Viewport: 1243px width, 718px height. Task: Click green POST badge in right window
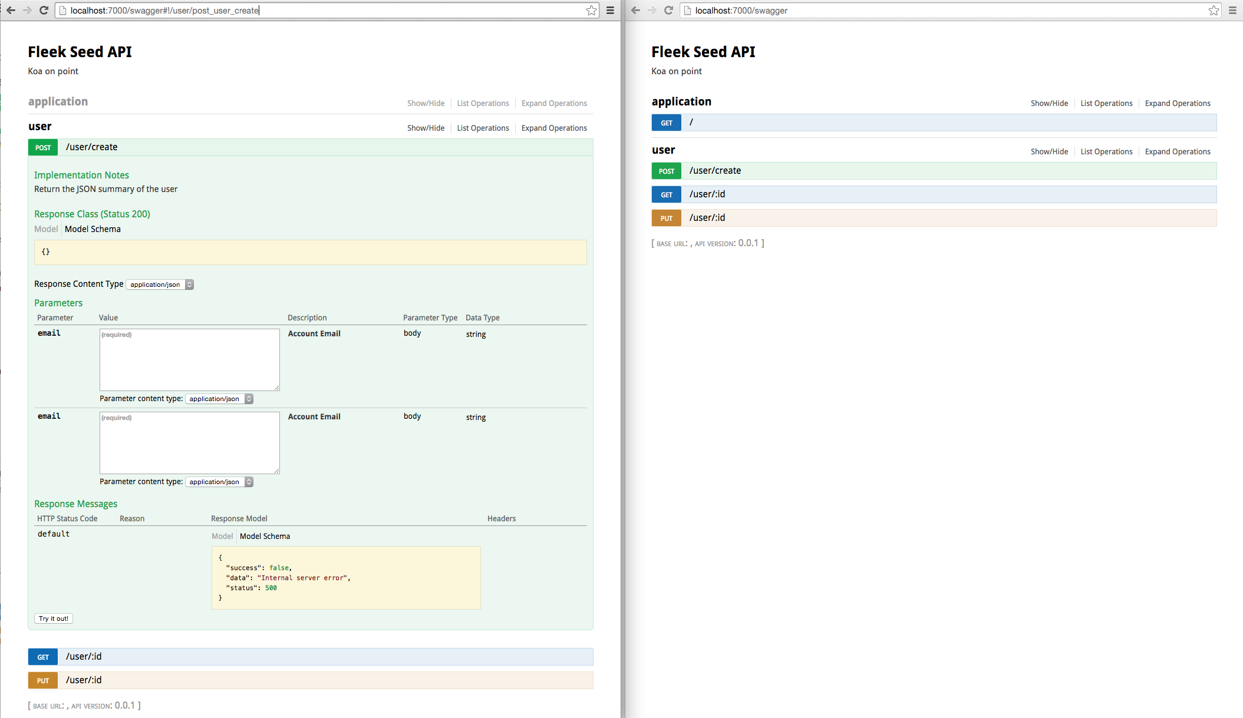tap(666, 171)
